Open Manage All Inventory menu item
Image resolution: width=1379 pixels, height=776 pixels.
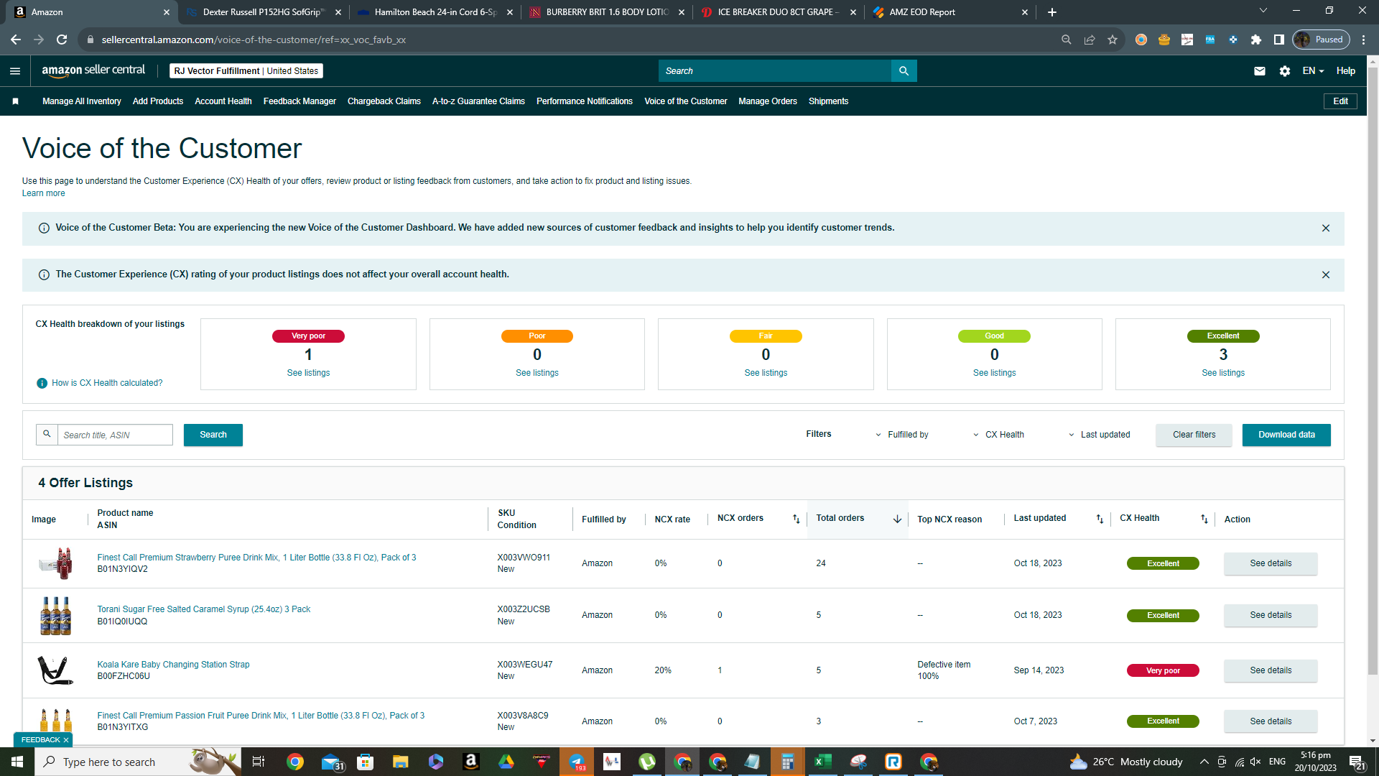point(82,101)
